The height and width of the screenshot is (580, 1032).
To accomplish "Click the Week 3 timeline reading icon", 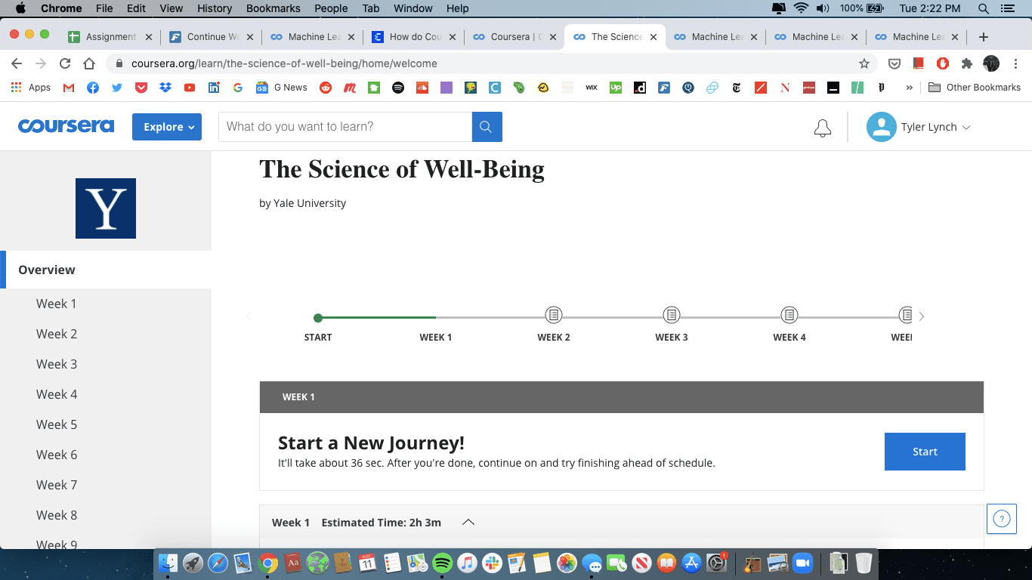I will point(672,314).
